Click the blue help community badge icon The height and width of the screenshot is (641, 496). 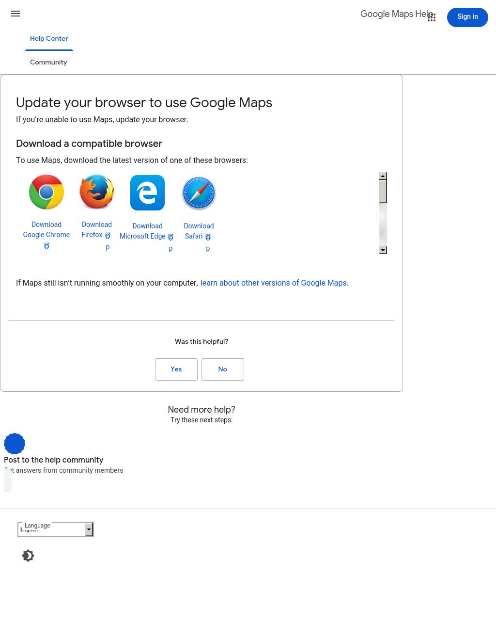pos(15,444)
